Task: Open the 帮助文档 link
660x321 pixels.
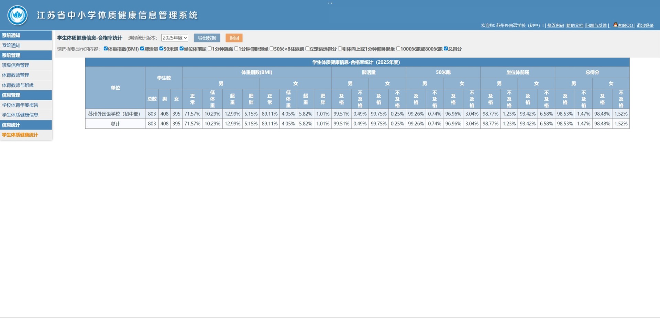Action: (575, 25)
